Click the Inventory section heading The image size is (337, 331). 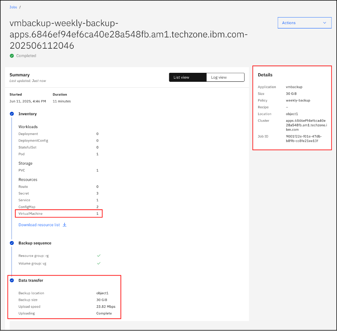28,114
